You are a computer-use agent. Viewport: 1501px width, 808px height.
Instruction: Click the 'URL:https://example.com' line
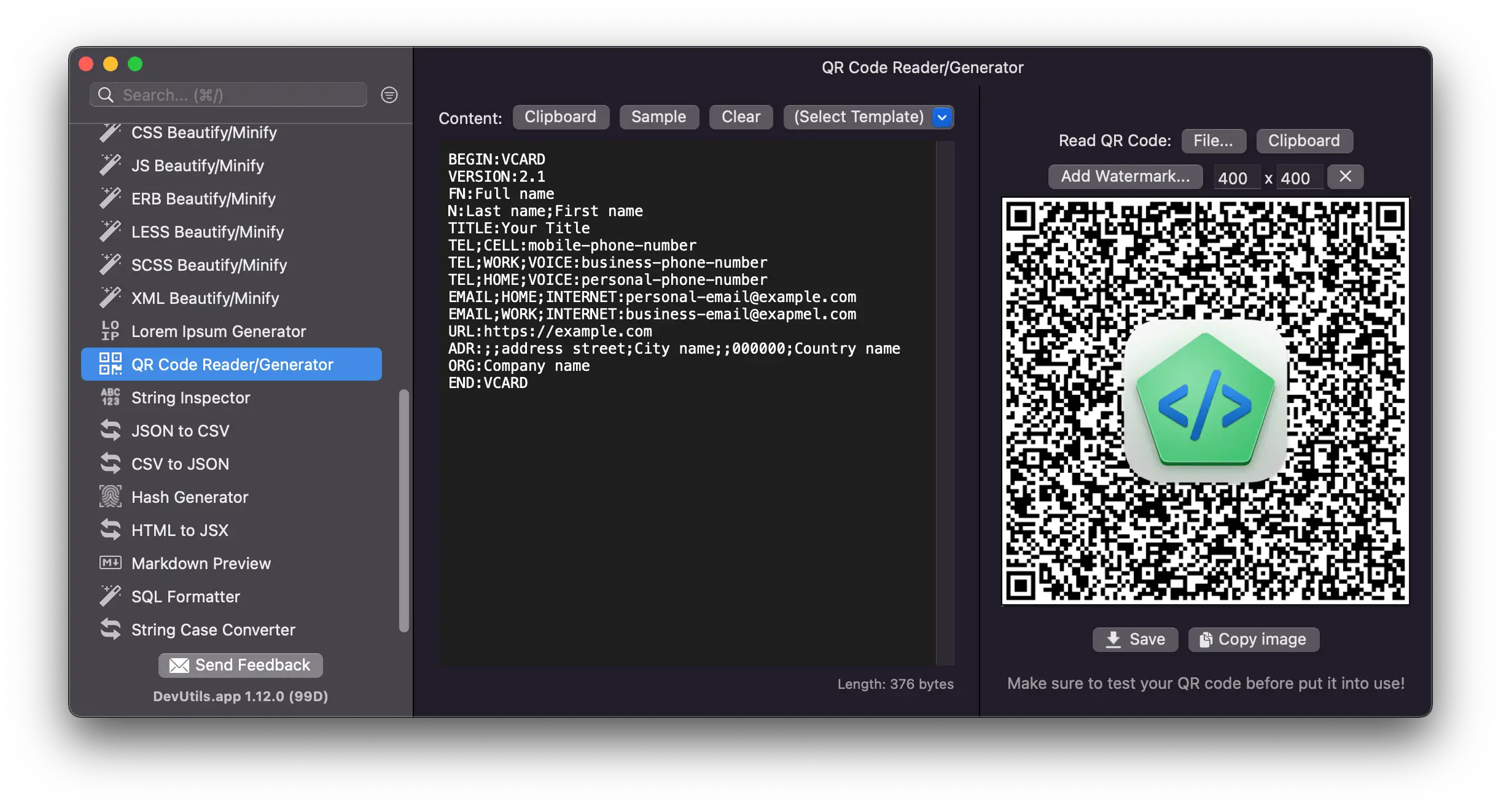point(550,332)
